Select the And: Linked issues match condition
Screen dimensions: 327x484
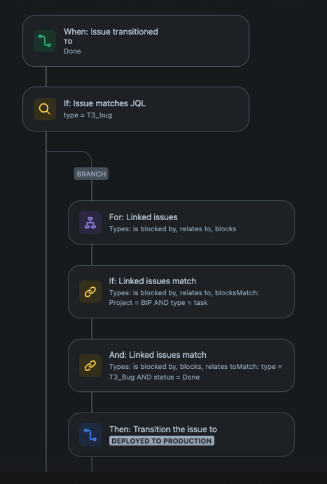[x=181, y=366]
